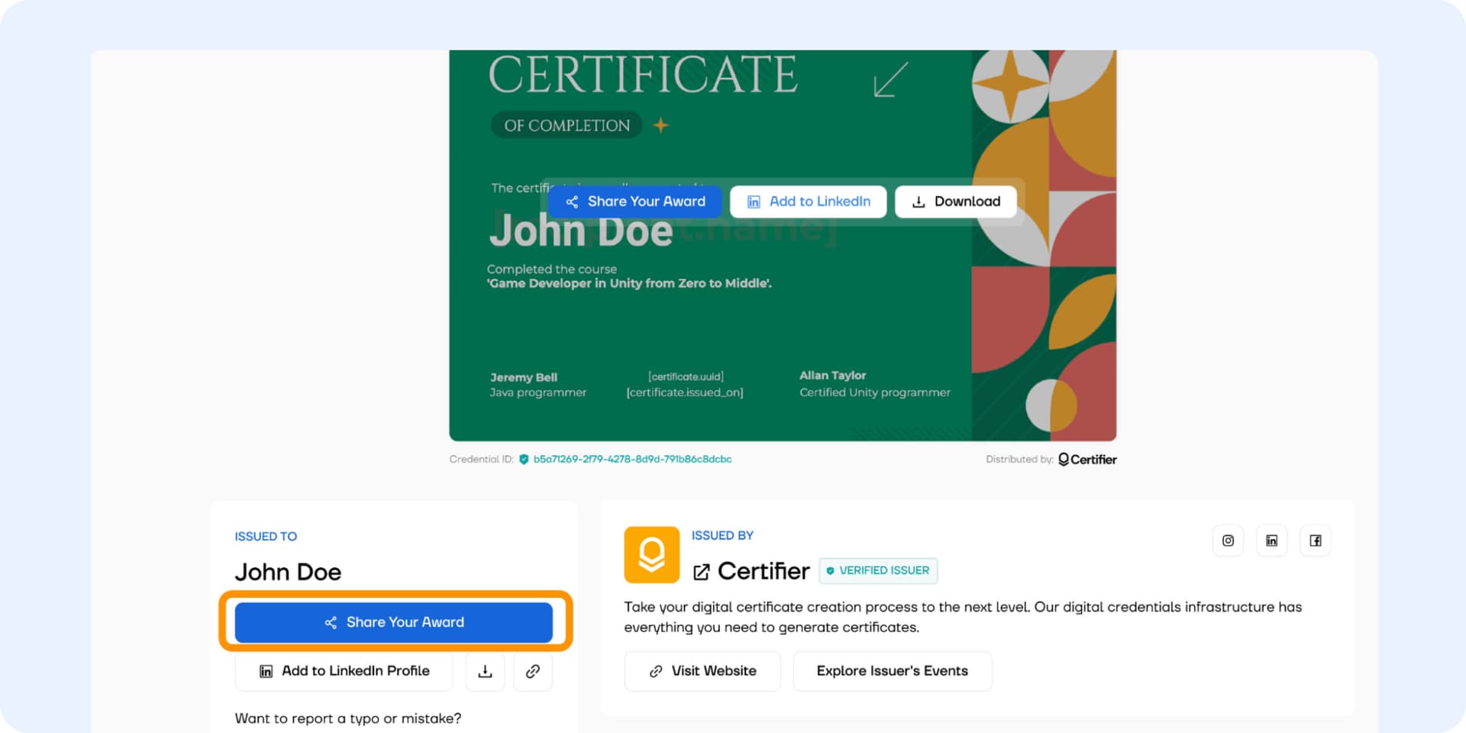Click the typo or mistake report text
This screenshot has height=733, width=1466.
coord(348,718)
